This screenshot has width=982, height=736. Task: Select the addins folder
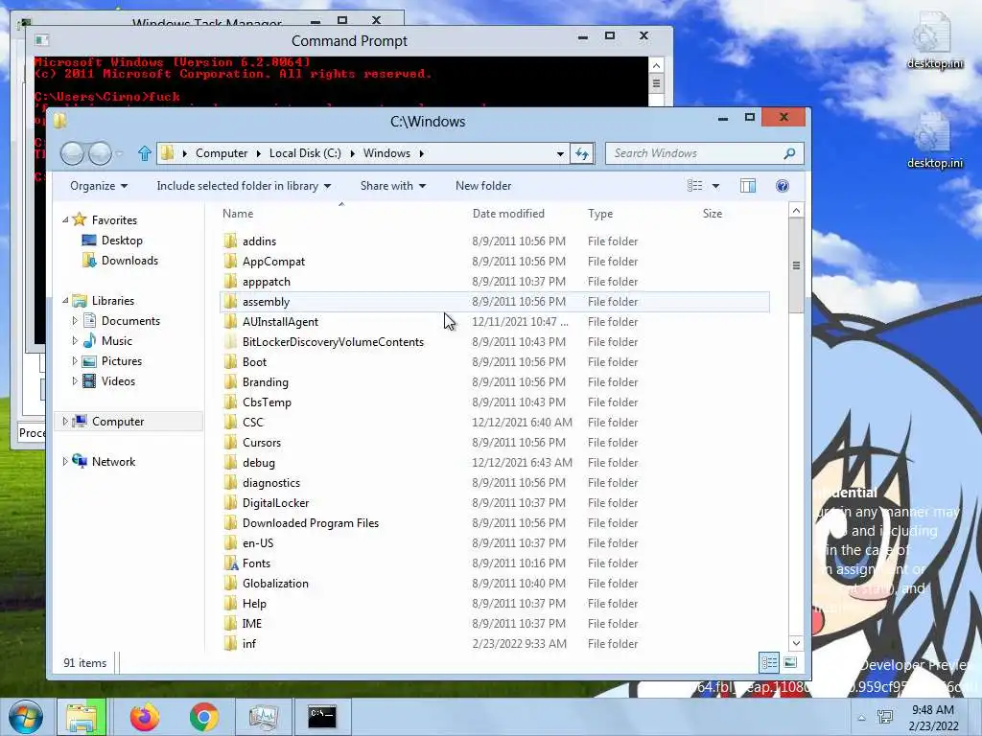(259, 241)
